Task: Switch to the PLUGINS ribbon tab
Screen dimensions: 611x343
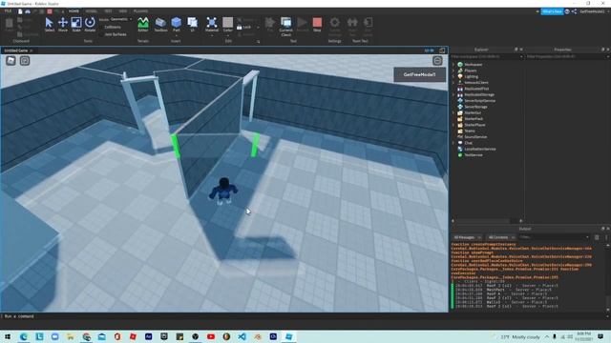Action: click(140, 11)
